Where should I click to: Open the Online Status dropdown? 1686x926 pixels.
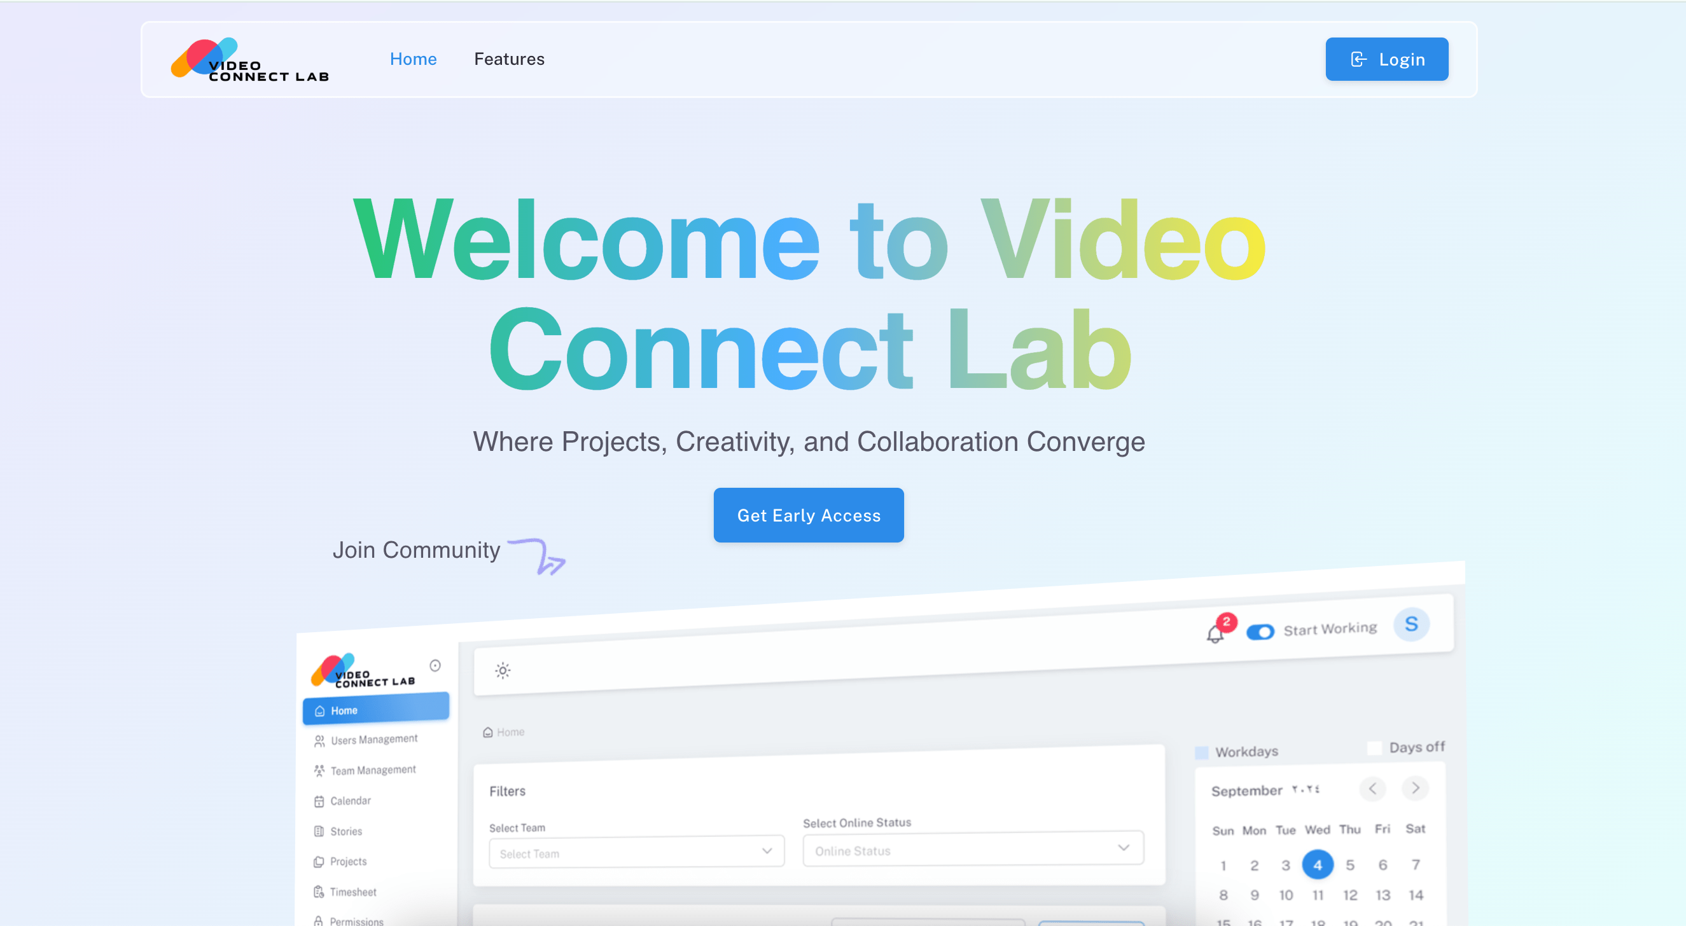tap(973, 849)
